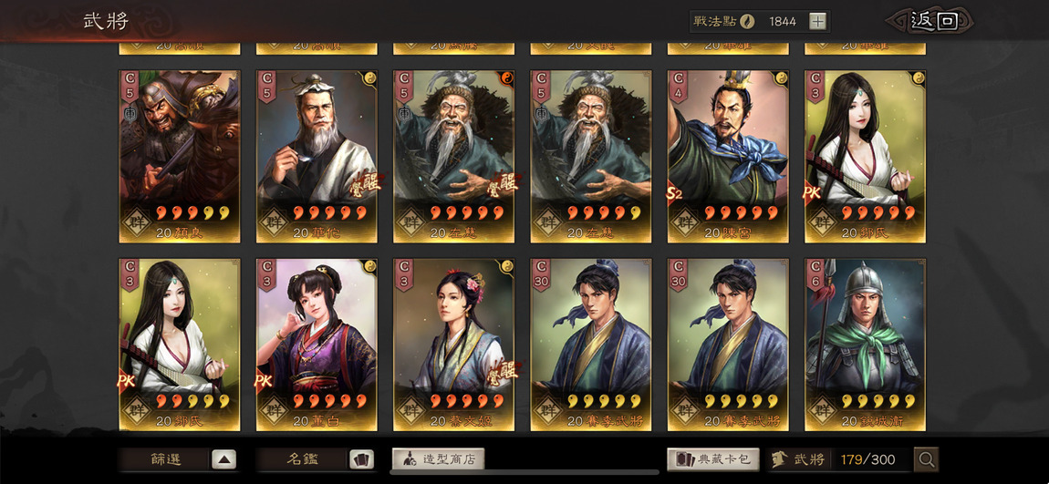Click the plus icon beside 戰法點 1844
1049x484 pixels.
tap(817, 21)
